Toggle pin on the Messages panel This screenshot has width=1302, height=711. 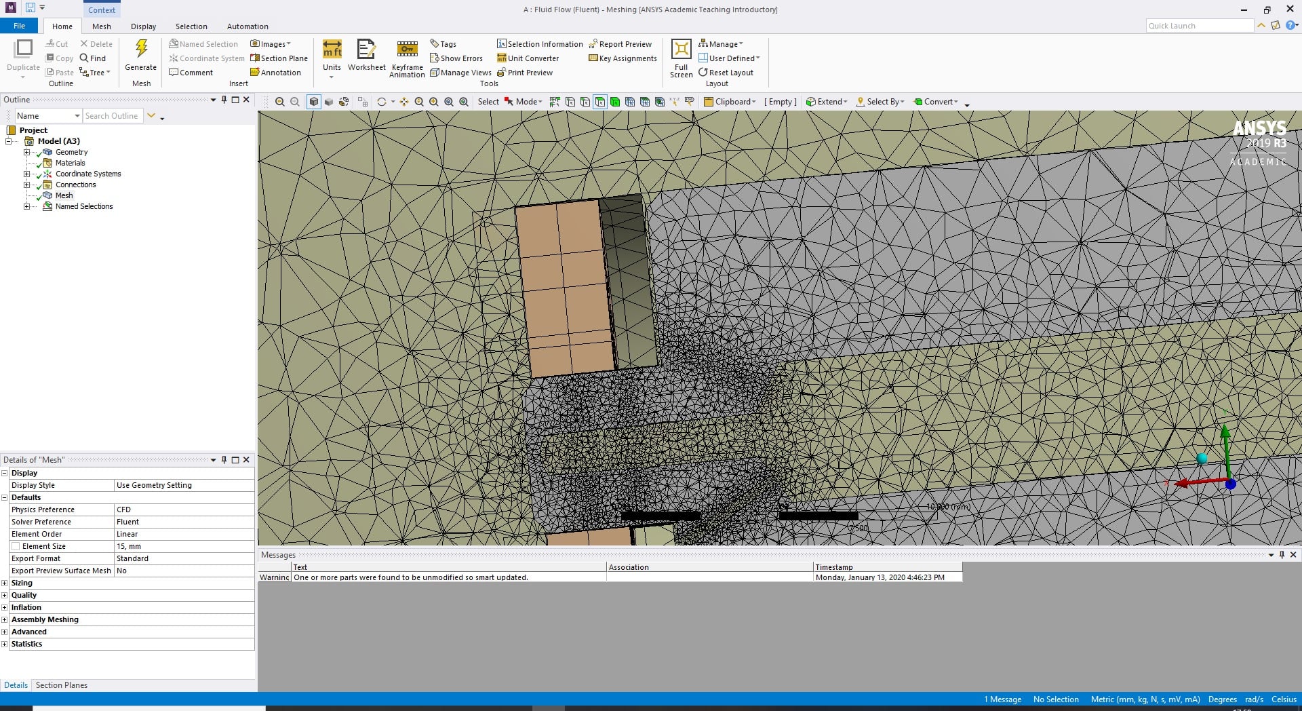coord(1282,555)
